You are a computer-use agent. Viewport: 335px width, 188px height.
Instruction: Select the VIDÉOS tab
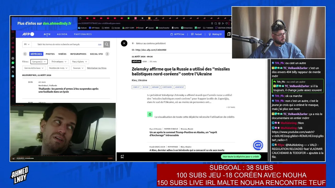click(x=63, y=54)
